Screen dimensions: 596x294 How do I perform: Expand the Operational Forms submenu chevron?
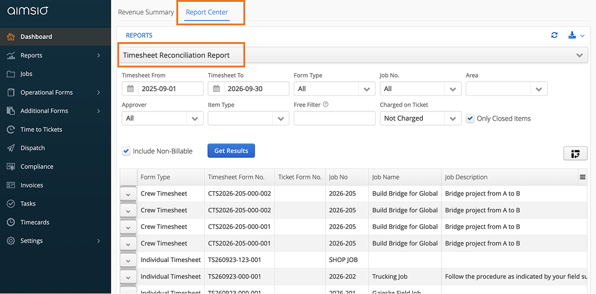point(99,92)
